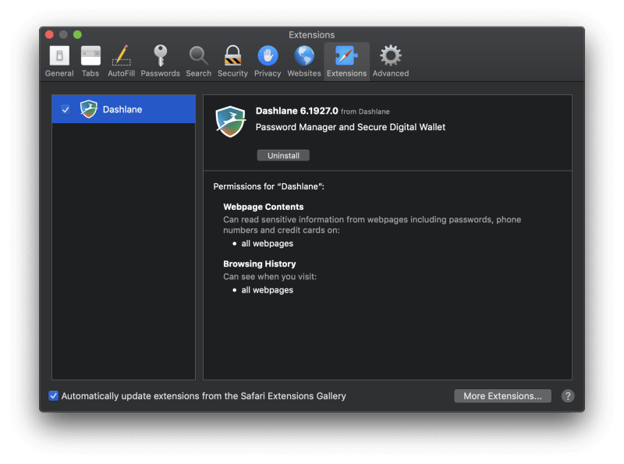Open the Search preferences pane
Image resolution: width=624 pixels, height=464 pixels.
pos(199,62)
